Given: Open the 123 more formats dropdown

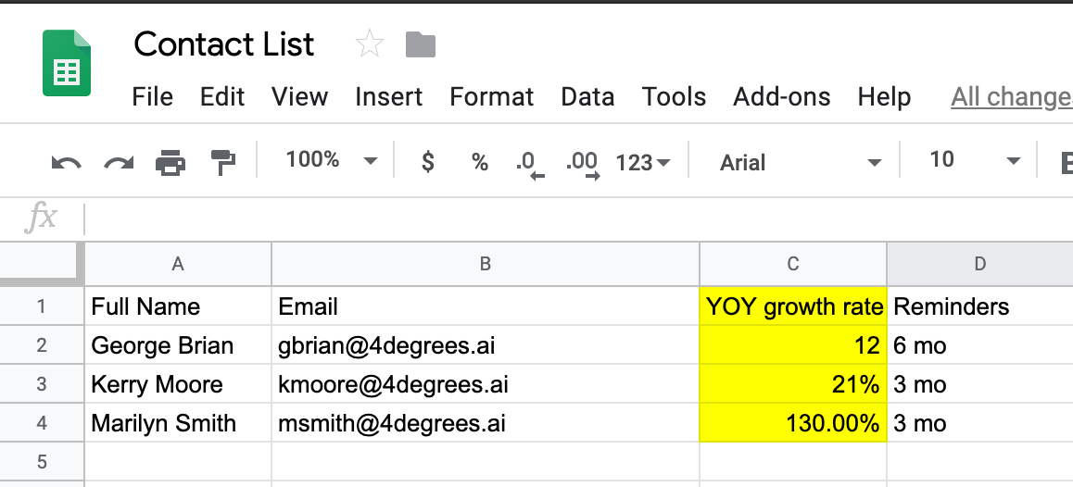Looking at the screenshot, I should [x=642, y=163].
